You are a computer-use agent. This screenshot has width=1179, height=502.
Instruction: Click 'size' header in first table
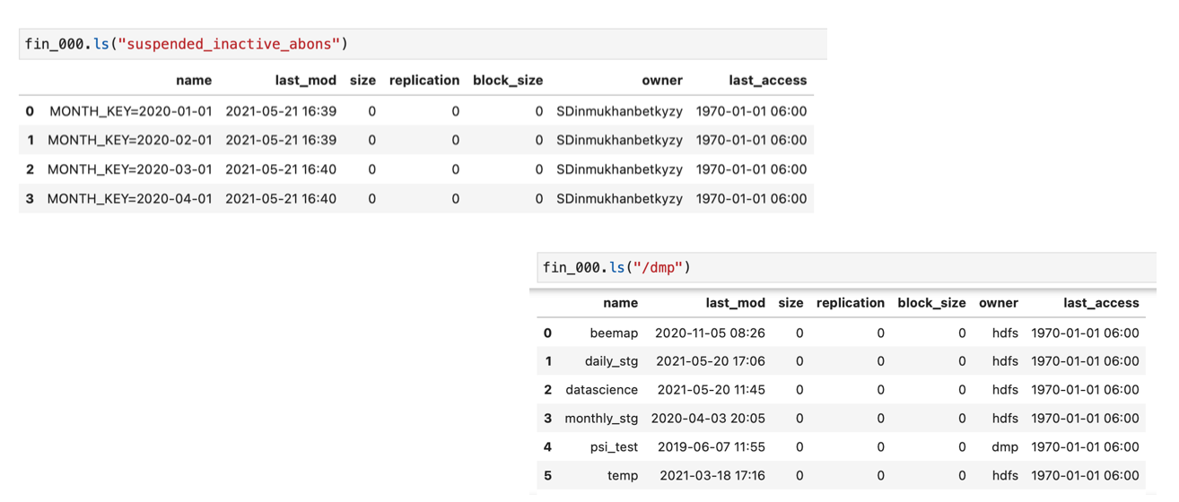click(363, 80)
